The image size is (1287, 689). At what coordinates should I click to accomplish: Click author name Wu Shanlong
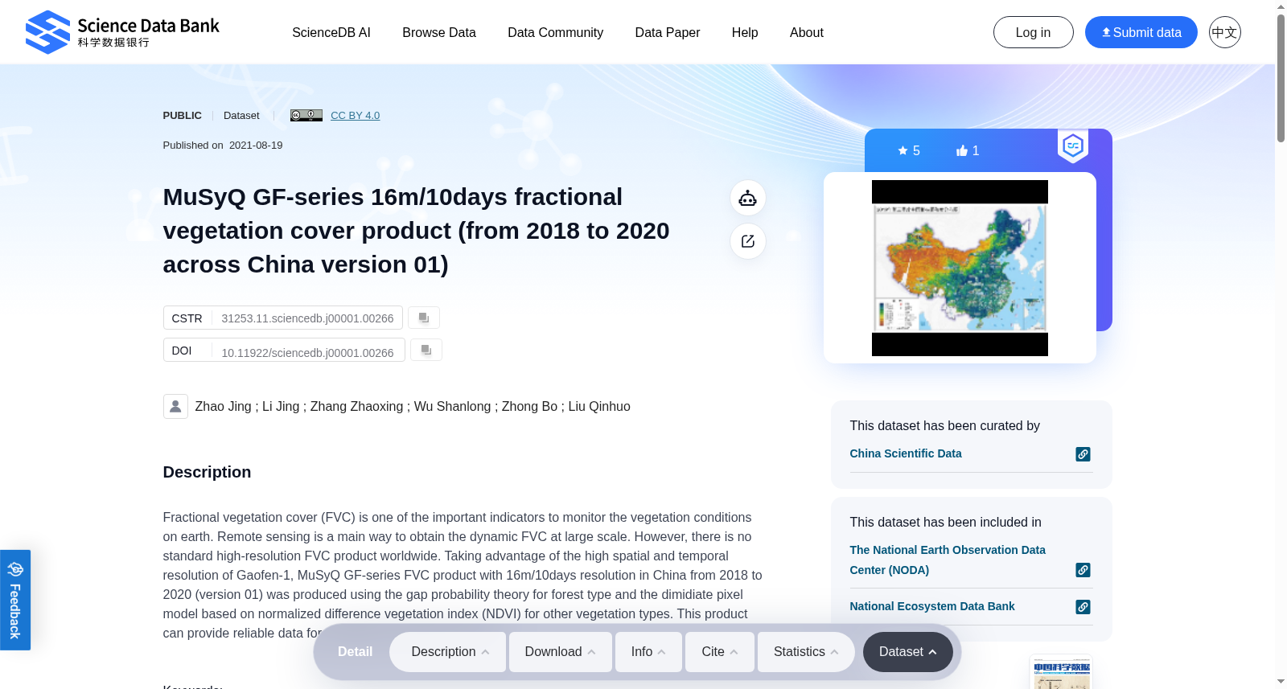click(x=452, y=407)
